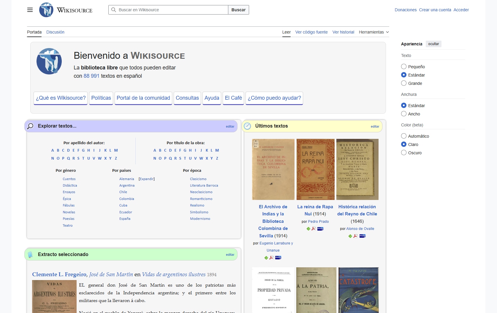Open the Donaciones link

pyautogui.click(x=406, y=10)
